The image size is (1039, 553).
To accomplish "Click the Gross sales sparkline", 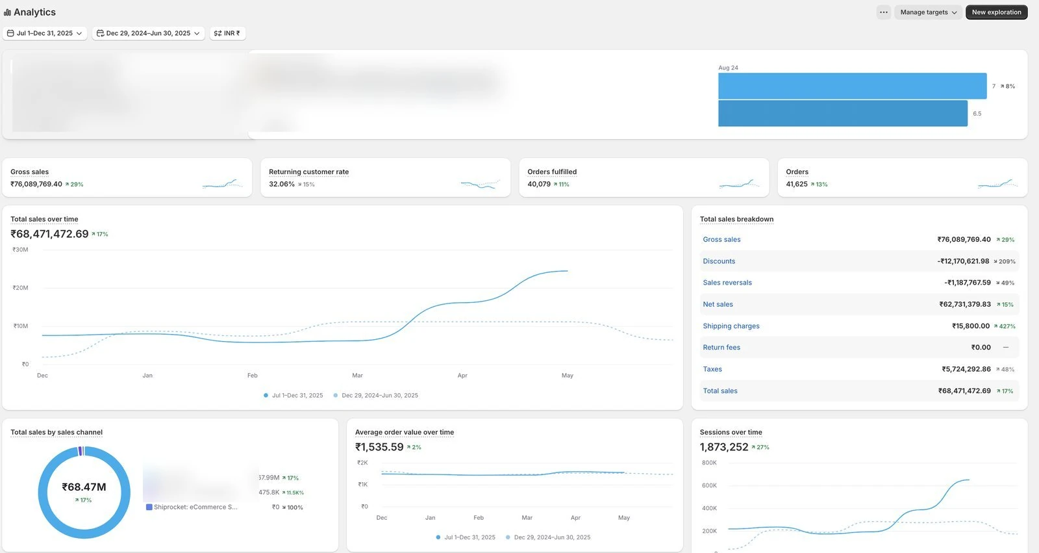I will [x=222, y=184].
